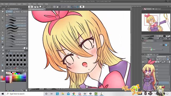171x96 pixels.
Task: Open the Window menu
Action: tap(41, 4)
